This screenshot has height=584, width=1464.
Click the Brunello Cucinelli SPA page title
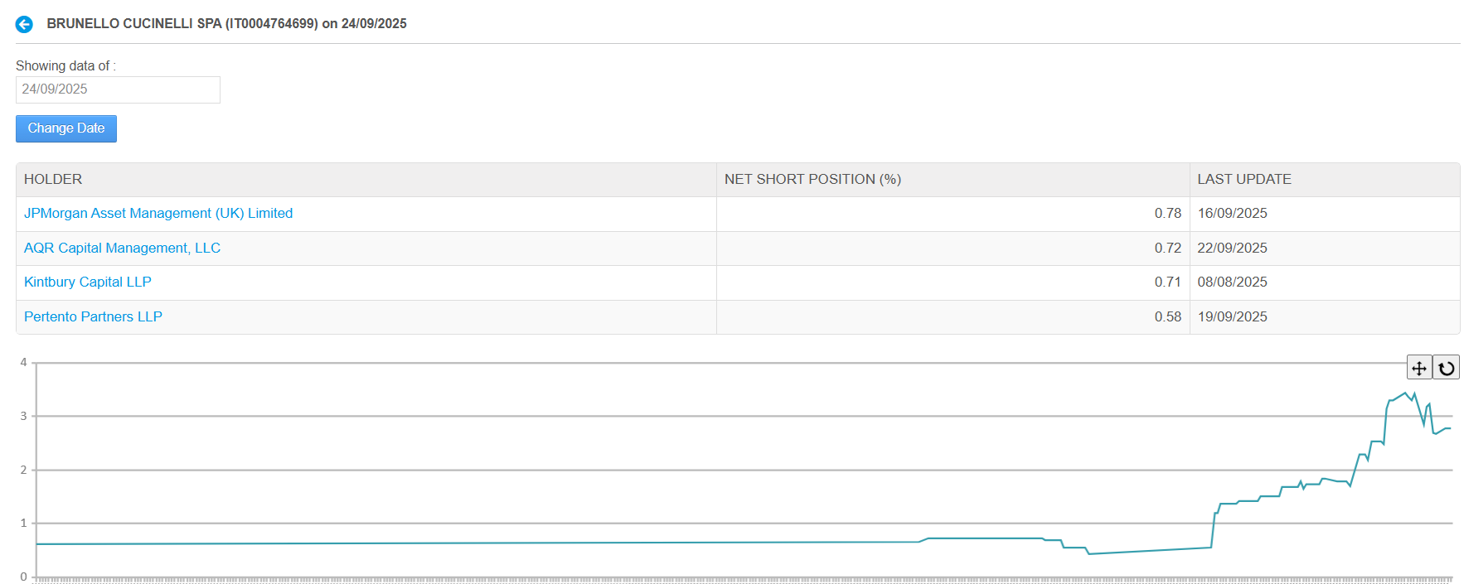(x=226, y=24)
